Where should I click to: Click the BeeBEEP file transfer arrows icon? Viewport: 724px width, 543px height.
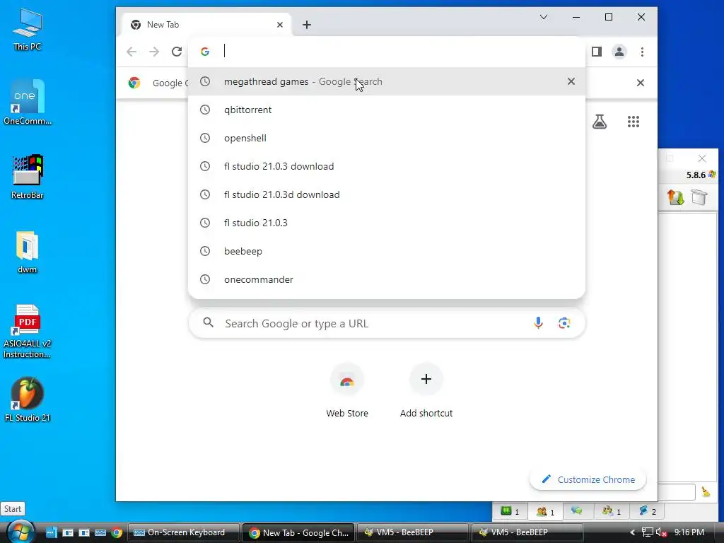pyautogui.click(x=675, y=197)
